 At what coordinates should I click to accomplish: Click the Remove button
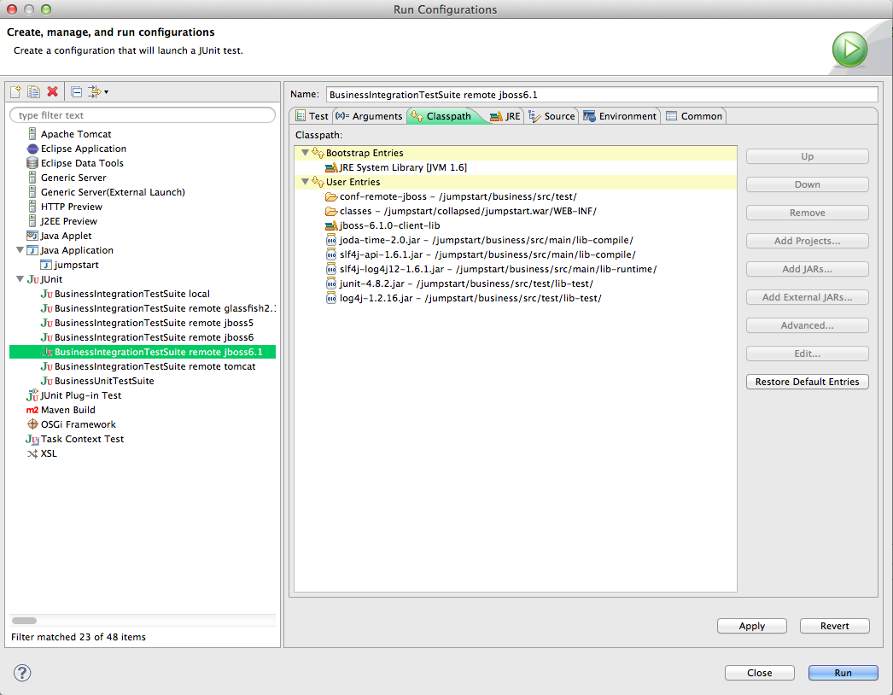point(807,213)
